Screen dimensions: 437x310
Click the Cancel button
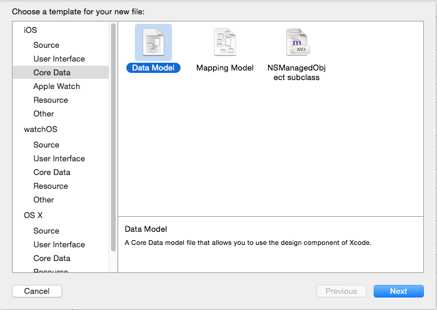click(37, 291)
